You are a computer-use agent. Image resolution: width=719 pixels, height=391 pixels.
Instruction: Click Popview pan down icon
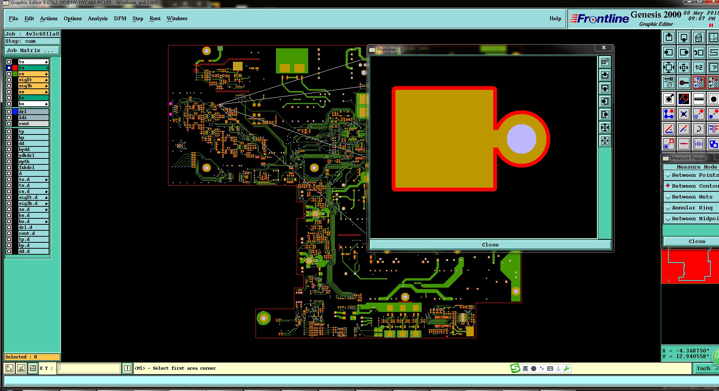point(605,88)
